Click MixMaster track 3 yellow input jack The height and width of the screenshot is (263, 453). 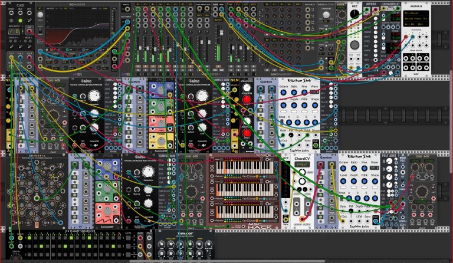pyautogui.click(x=153, y=9)
